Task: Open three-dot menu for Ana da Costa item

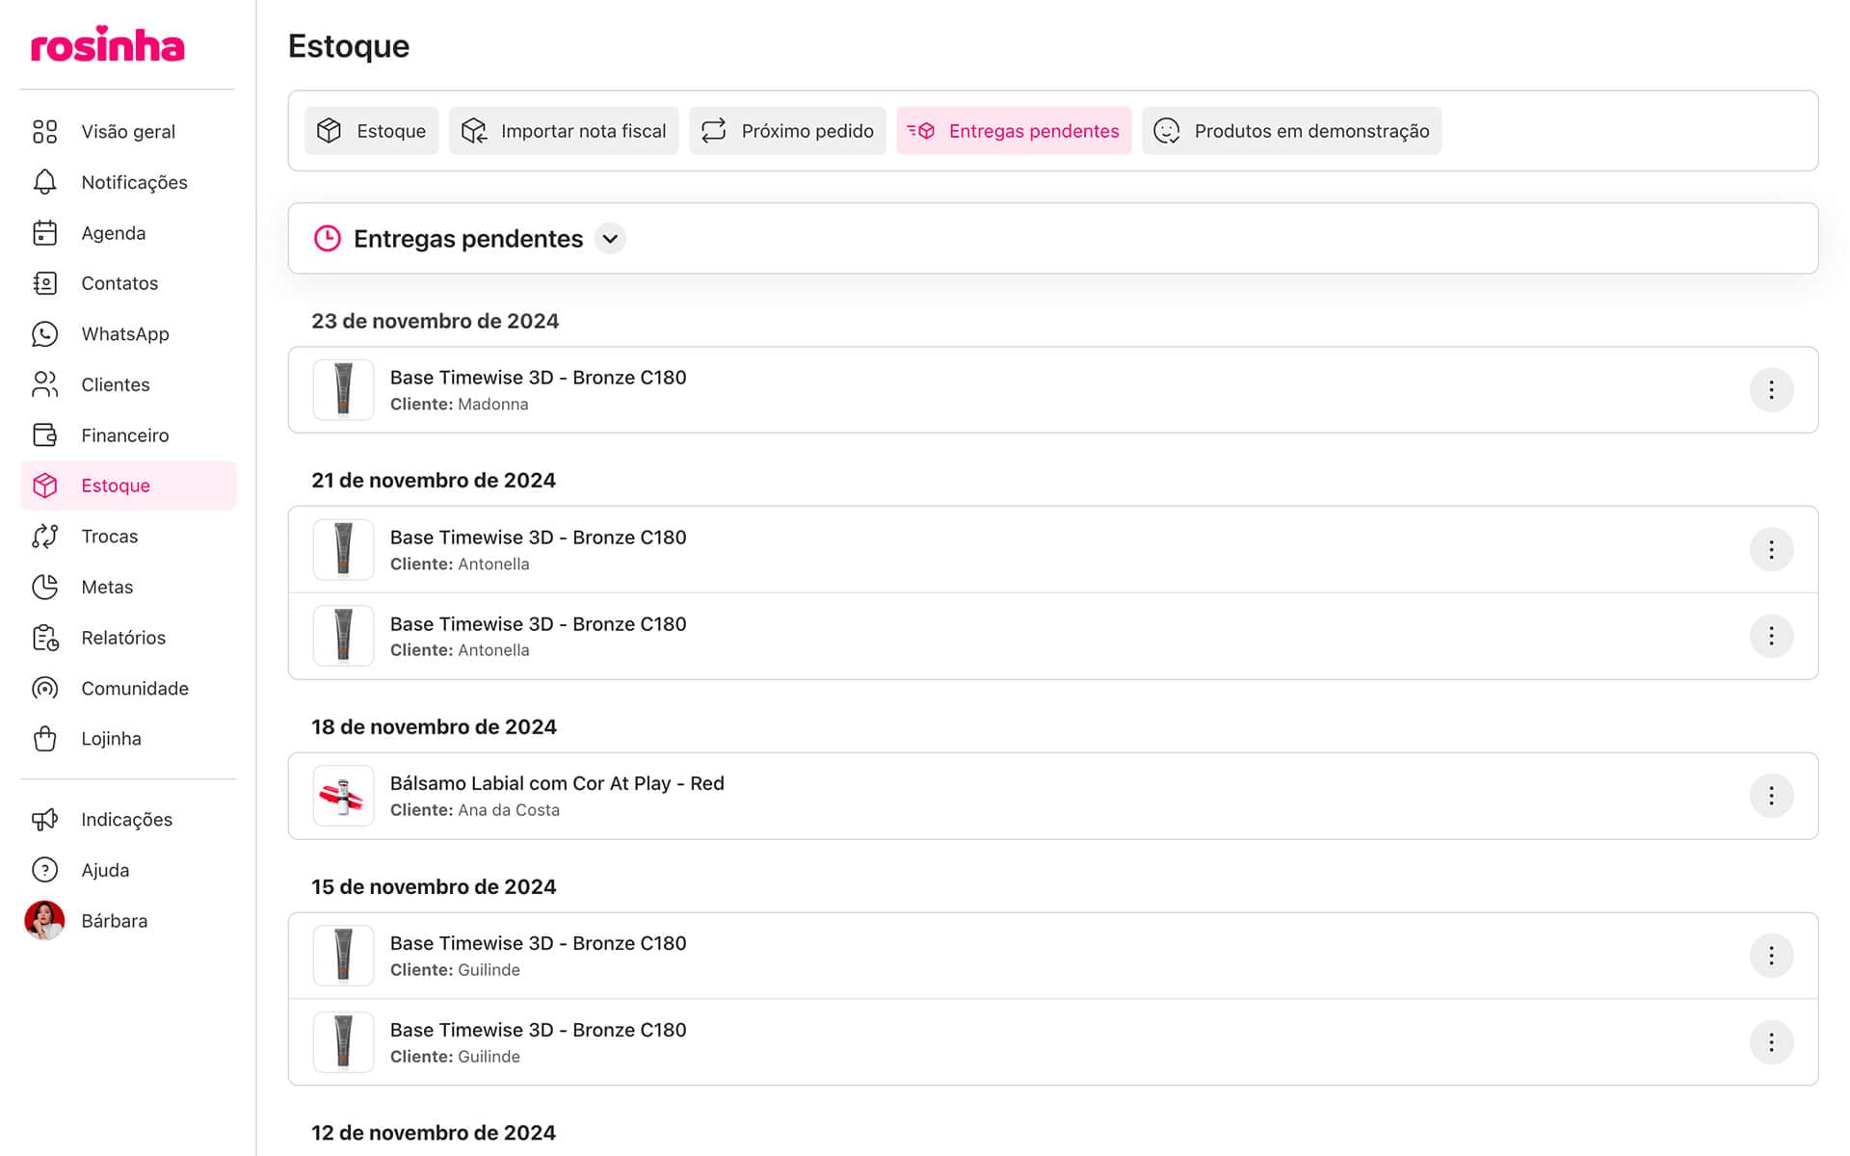Action: (1770, 796)
